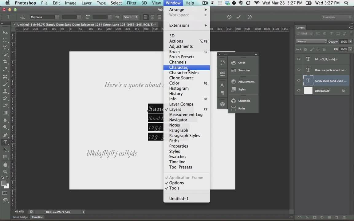
Task: Hide the Background layer
Action: coord(299,91)
